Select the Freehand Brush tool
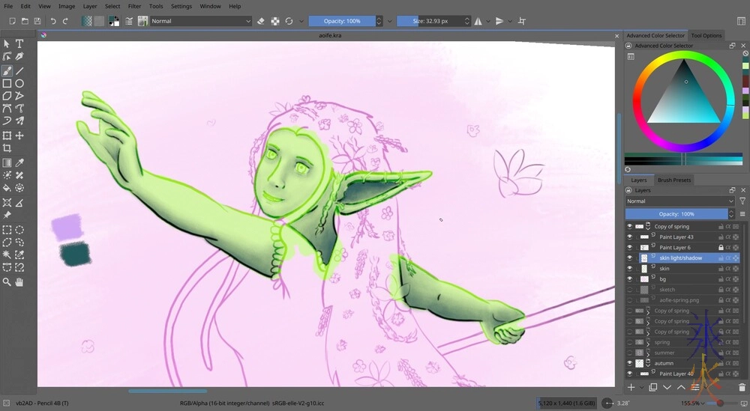The image size is (750, 411). tap(7, 70)
